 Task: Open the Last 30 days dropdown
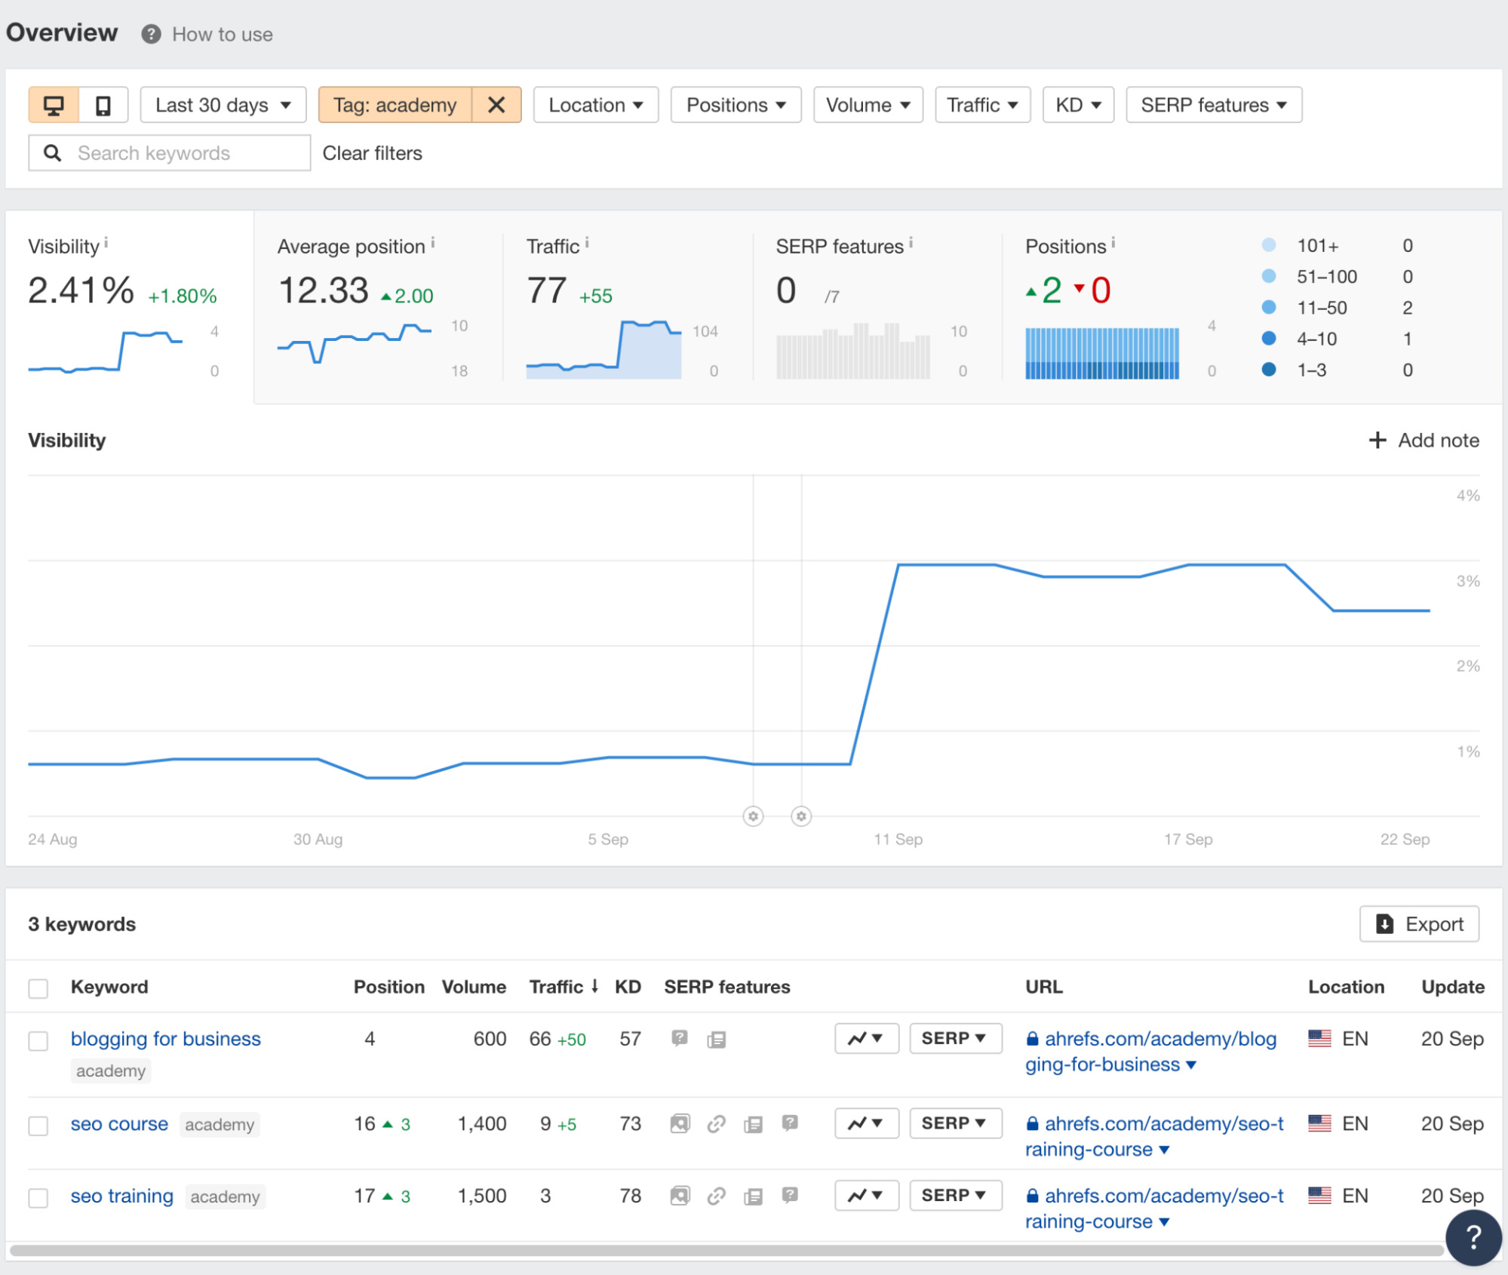223,105
